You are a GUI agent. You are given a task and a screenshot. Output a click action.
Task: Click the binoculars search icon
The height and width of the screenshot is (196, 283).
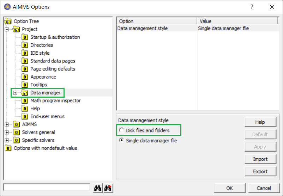[x=98, y=188]
